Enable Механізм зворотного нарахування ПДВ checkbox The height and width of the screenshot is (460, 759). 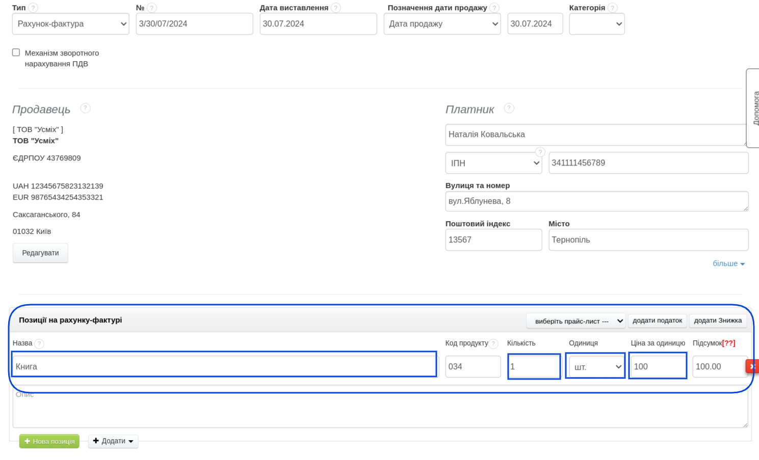pos(16,52)
